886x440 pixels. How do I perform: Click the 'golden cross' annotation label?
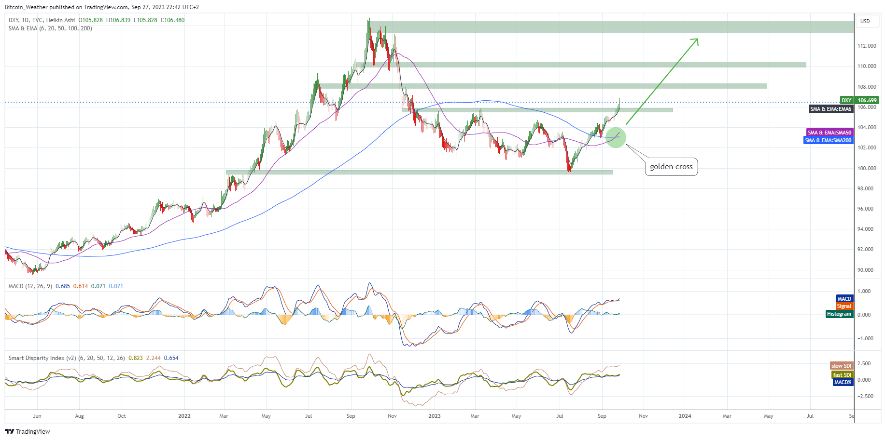coord(671,167)
